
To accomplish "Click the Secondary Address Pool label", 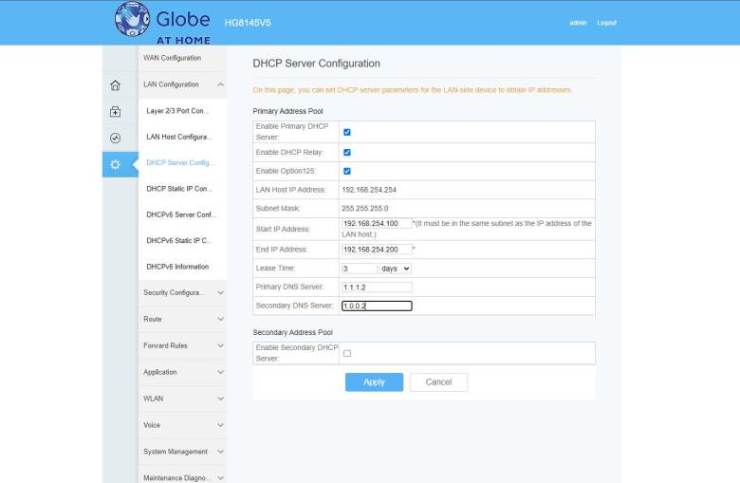I will 292,332.
